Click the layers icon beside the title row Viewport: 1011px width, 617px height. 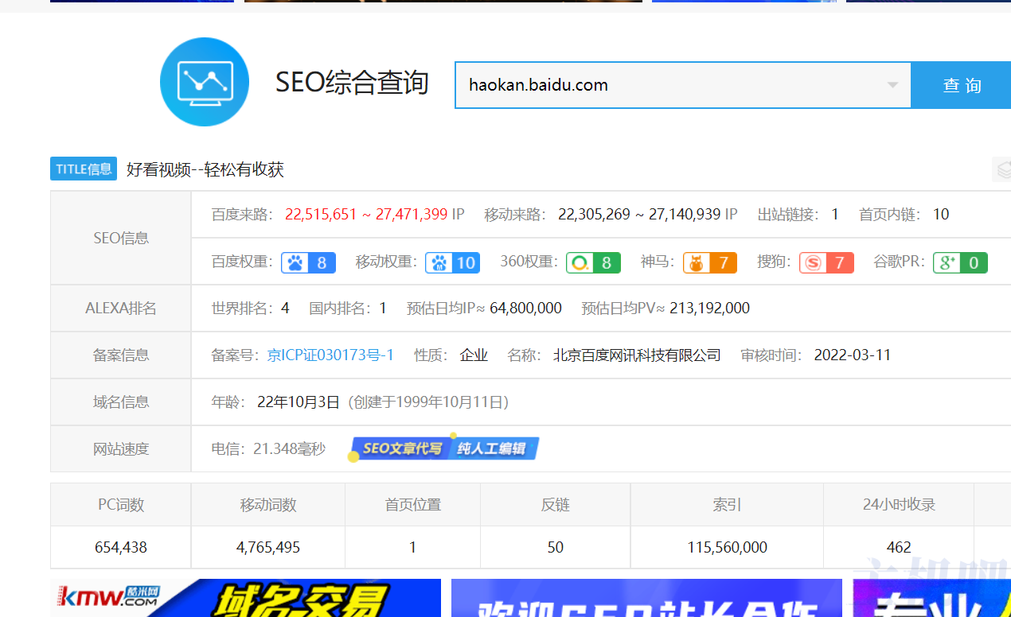[1003, 169]
